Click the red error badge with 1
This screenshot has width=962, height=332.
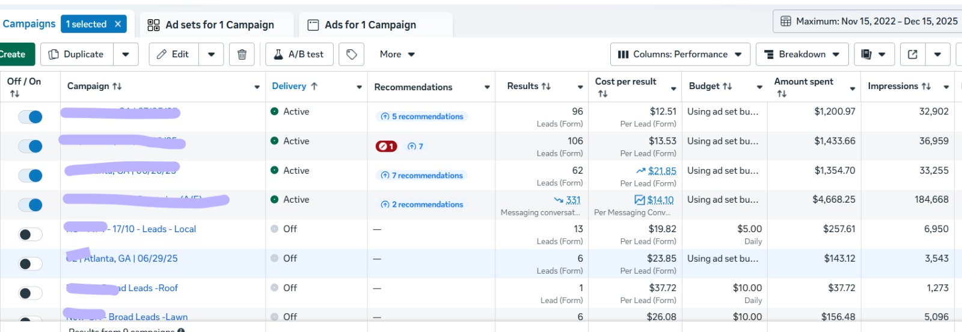click(386, 146)
